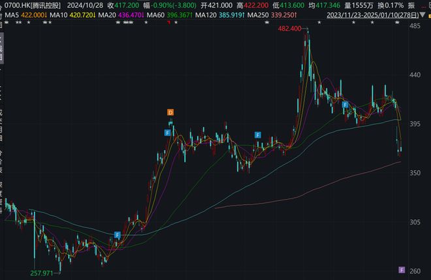
Task: Select the MA120 385.919 indicator label
Action: point(220,15)
